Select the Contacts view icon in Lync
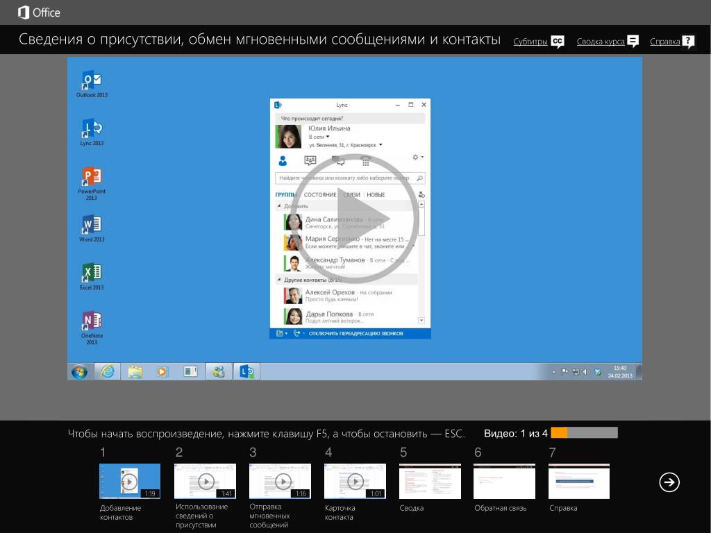The image size is (711, 533). point(283,160)
